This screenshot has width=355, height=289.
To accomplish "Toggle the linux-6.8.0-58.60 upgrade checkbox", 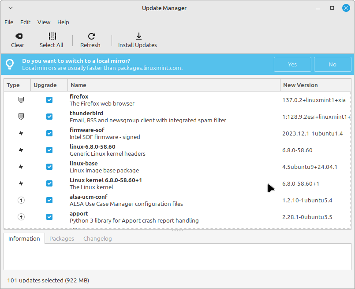I will click(49, 150).
